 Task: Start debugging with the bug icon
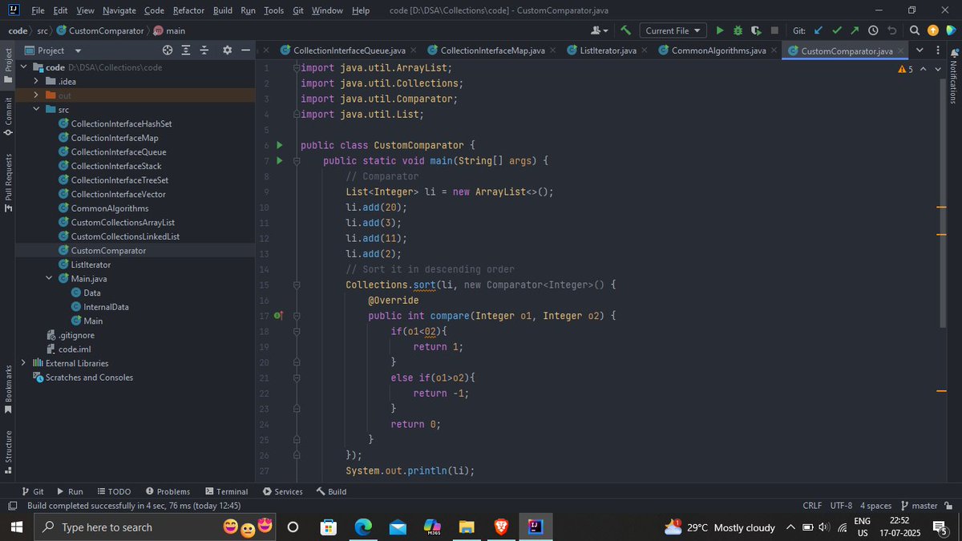pos(738,30)
